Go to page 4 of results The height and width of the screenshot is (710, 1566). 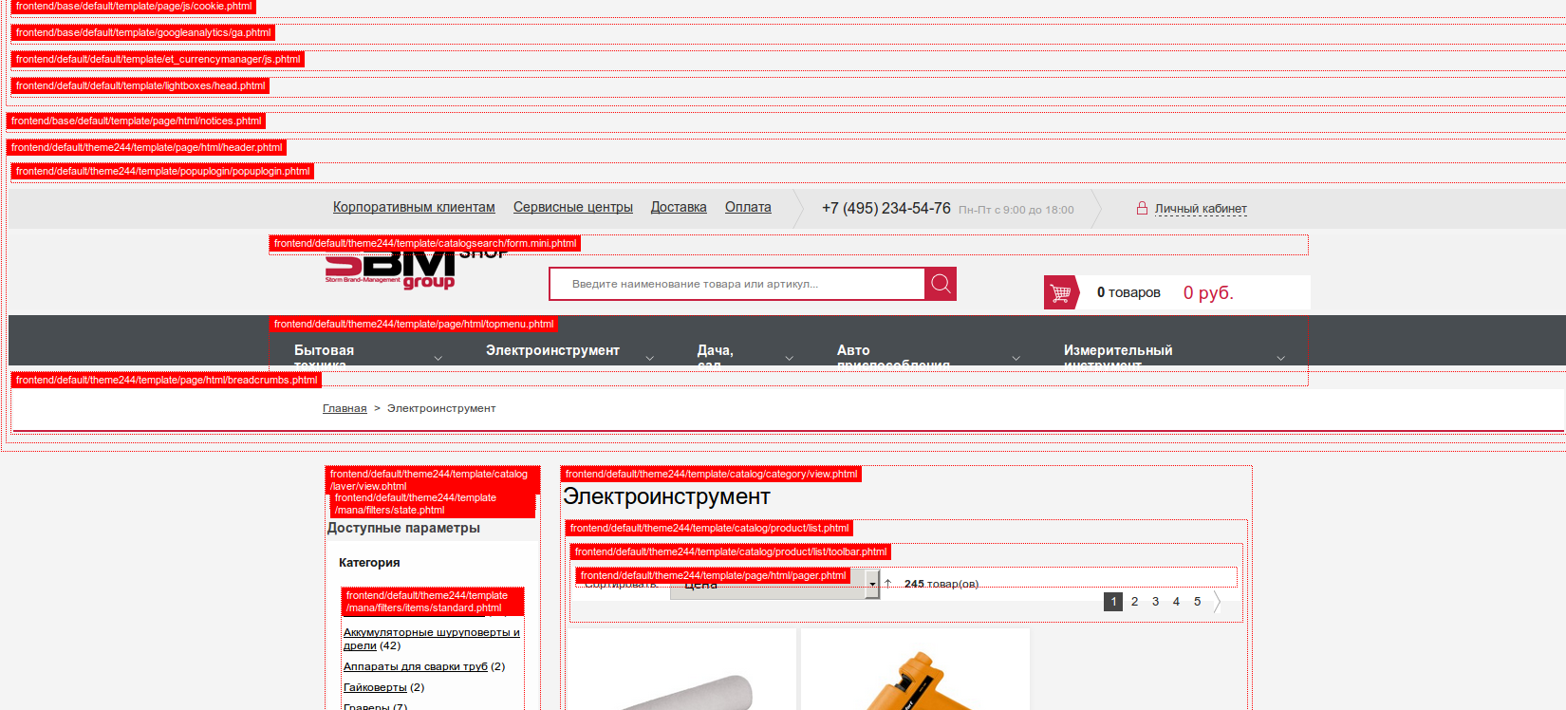[1176, 602]
